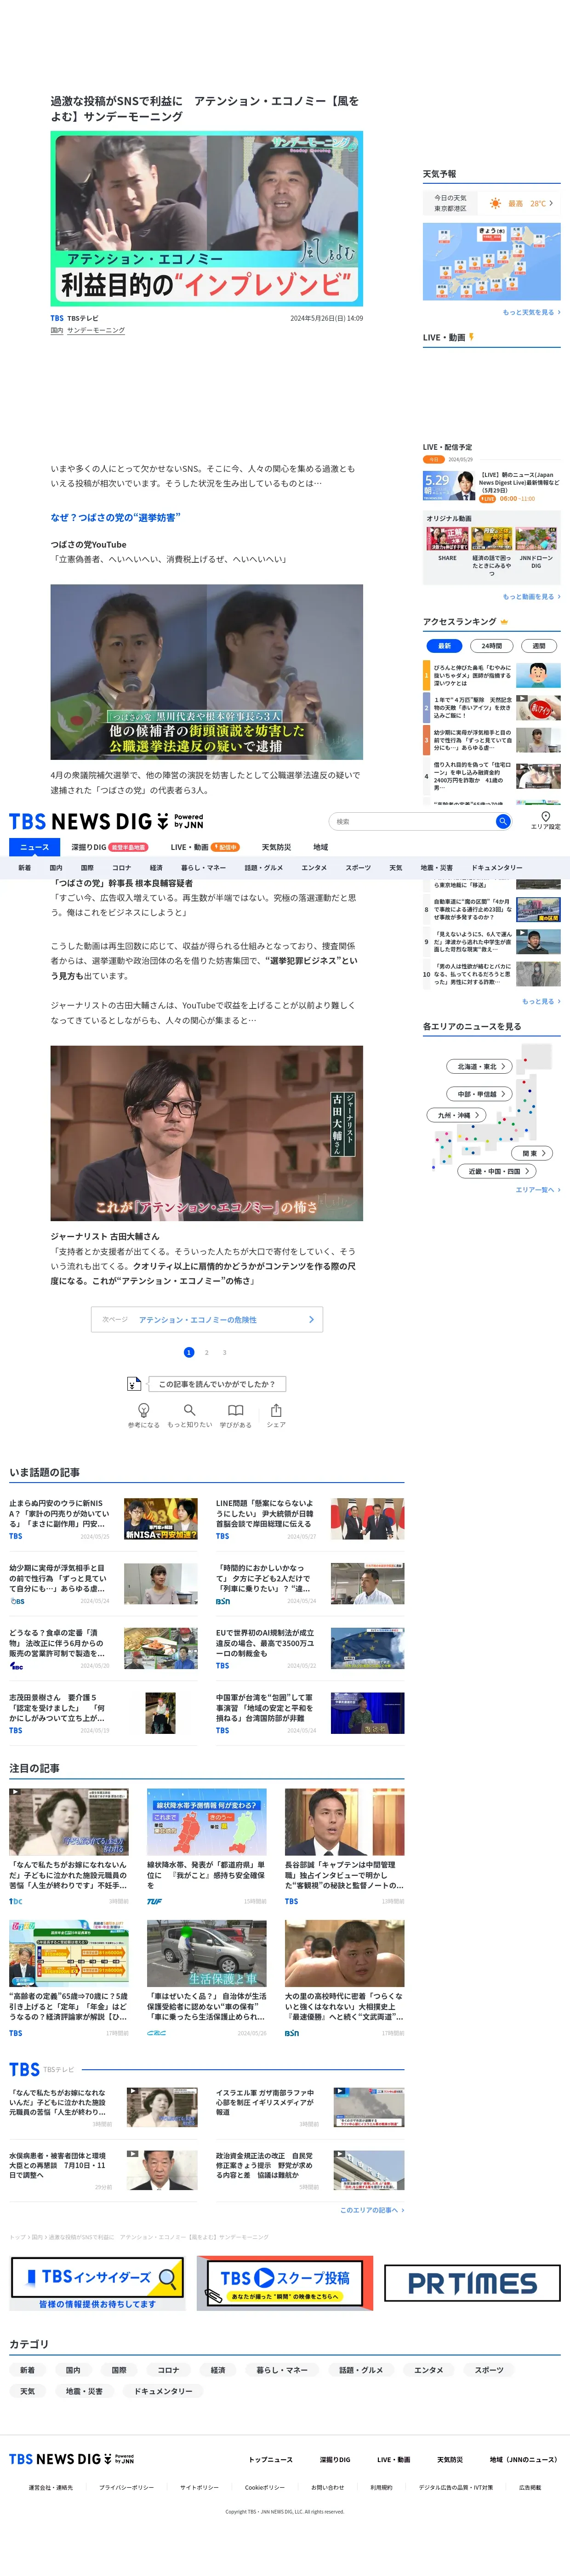Viewport: 570px width, 2576px height.
Task: Click the ranking もっと見る link
Action: coord(541,1001)
